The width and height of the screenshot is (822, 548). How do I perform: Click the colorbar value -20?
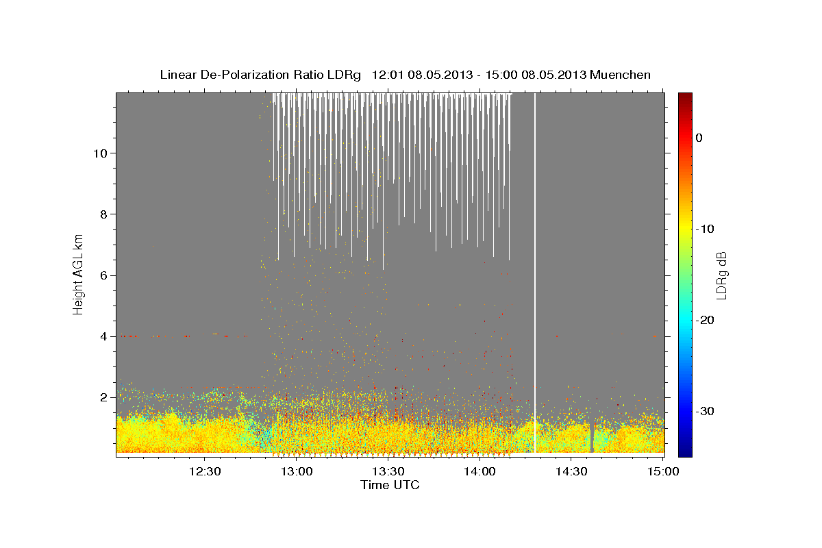(x=705, y=320)
